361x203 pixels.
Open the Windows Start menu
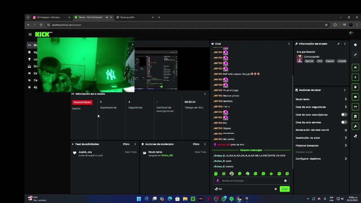[x=139, y=199]
